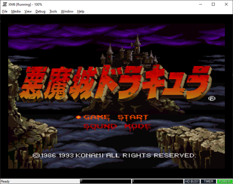
Task: Click floppy drive 0 status panel
Action: (x=106, y=181)
